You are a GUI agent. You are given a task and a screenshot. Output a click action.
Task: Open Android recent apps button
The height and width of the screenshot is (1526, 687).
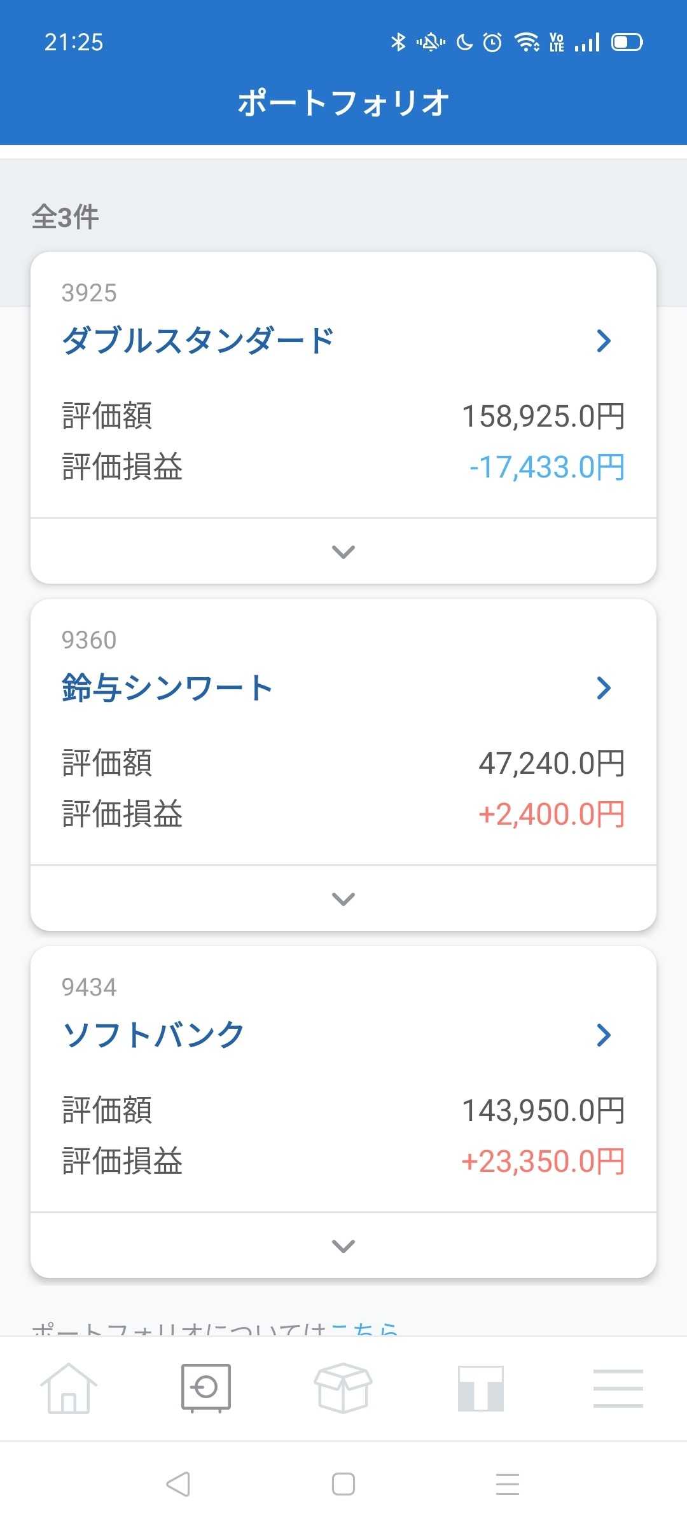pos(507,1485)
